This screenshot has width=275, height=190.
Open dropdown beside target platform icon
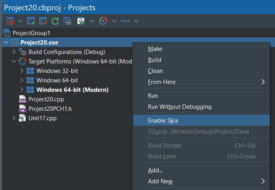coord(114,21)
